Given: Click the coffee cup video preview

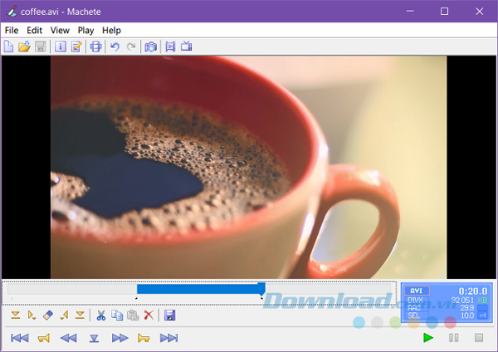Looking at the screenshot, I should 249,168.
